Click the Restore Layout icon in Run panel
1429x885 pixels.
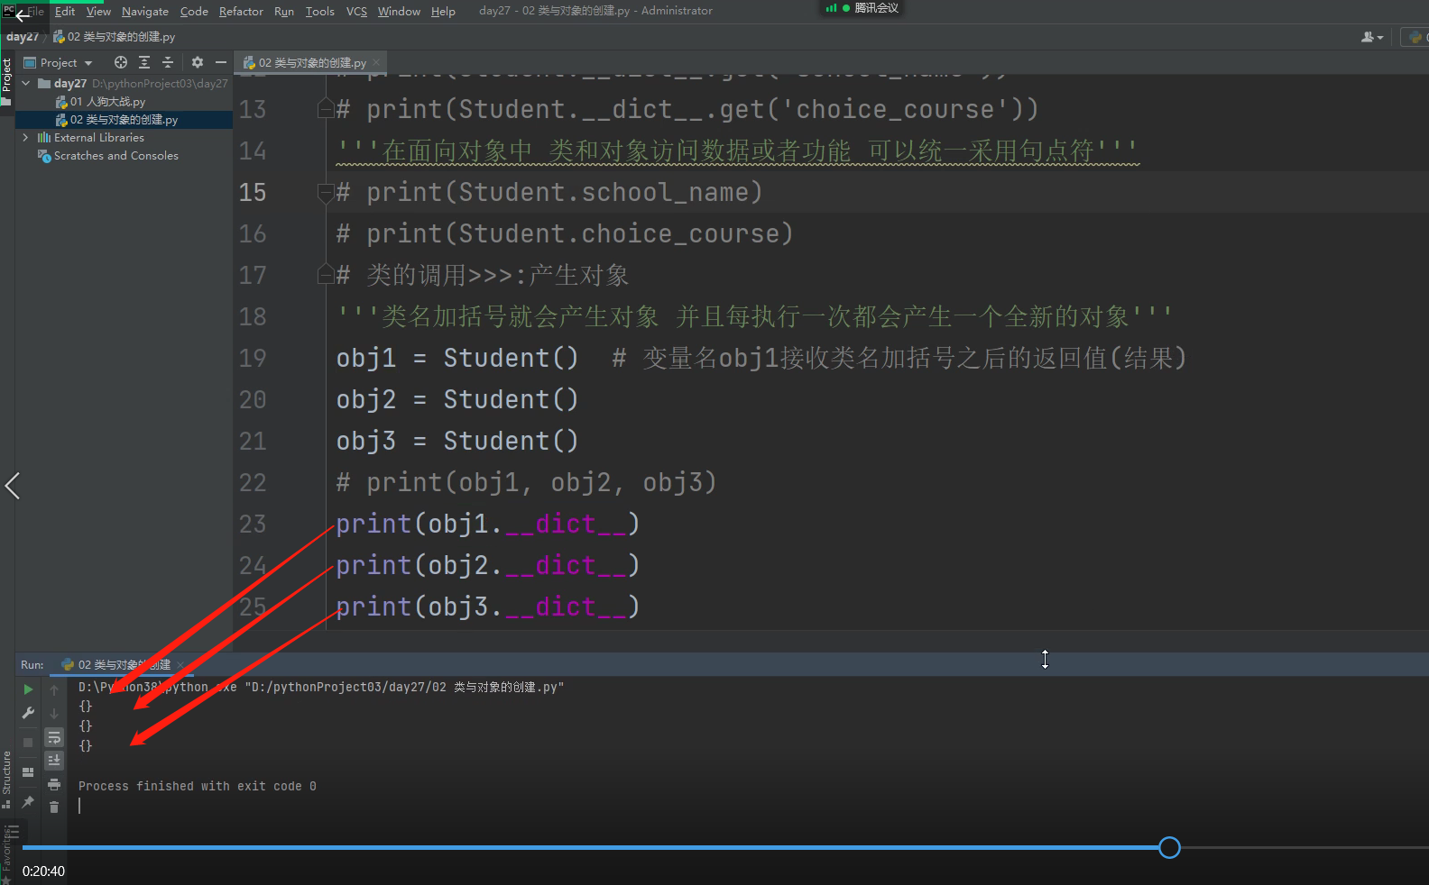coord(28,772)
